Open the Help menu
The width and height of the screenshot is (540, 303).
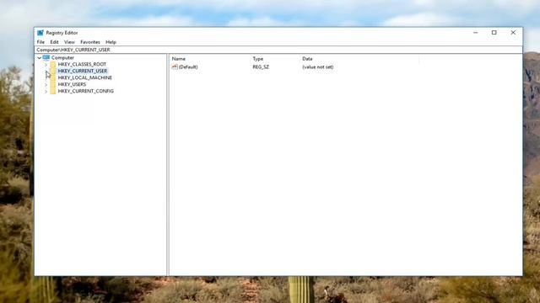pos(111,42)
